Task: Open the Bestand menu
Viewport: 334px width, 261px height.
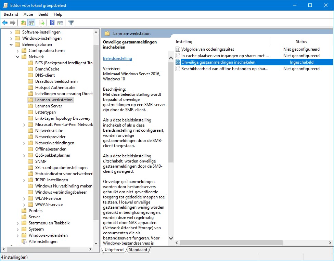Action: click(11, 14)
